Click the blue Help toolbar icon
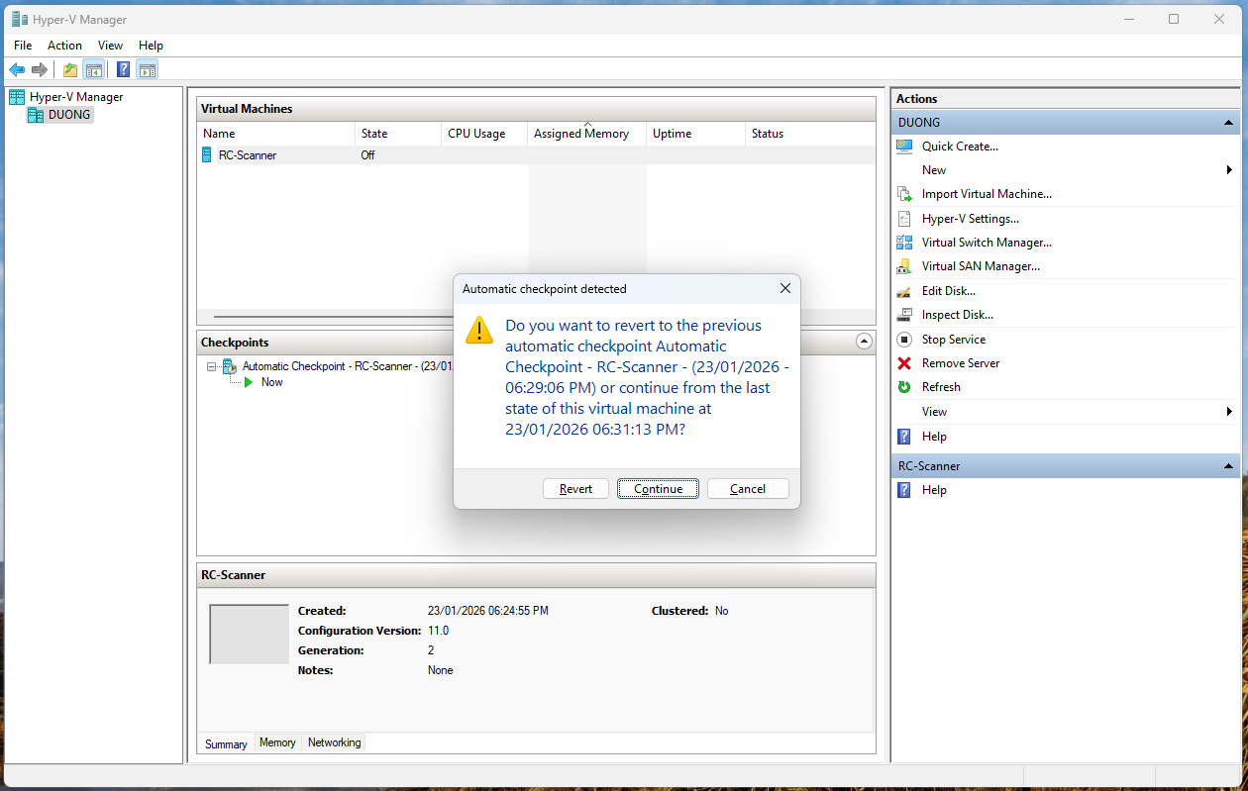The image size is (1248, 791). (x=124, y=69)
